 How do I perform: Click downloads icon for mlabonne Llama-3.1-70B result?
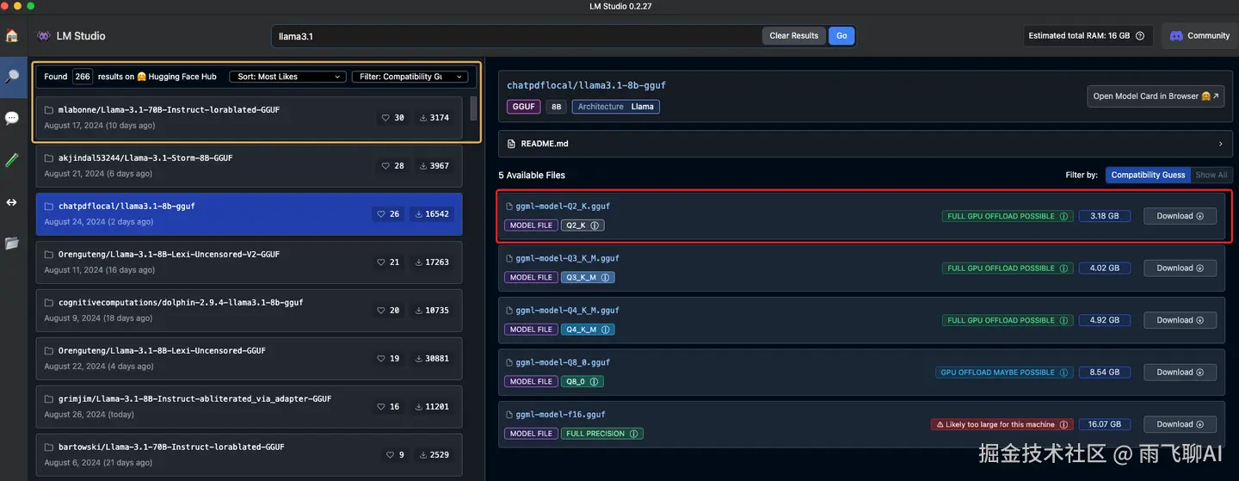[423, 118]
